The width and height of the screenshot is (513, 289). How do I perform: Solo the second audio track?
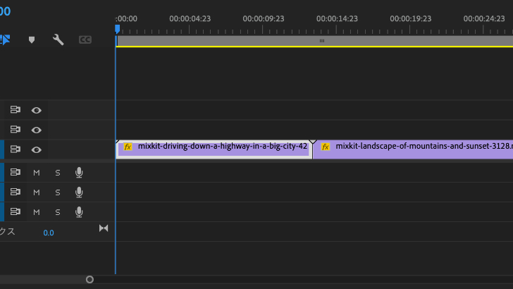pos(58,192)
